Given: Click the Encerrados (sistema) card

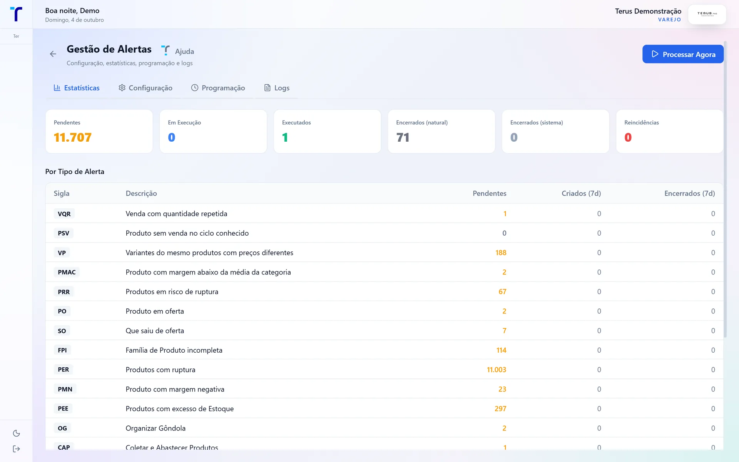Looking at the screenshot, I should (x=556, y=131).
